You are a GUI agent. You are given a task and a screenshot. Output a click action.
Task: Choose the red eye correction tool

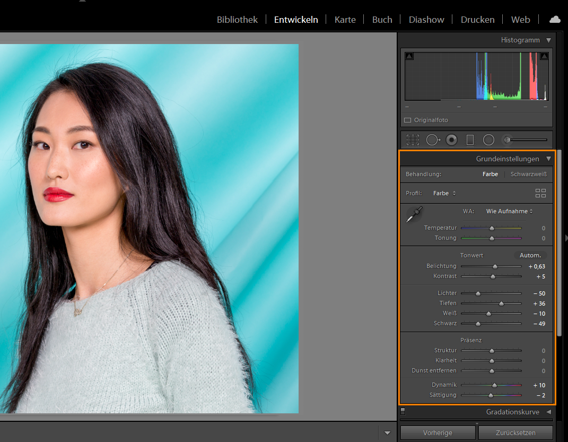coord(451,140)
